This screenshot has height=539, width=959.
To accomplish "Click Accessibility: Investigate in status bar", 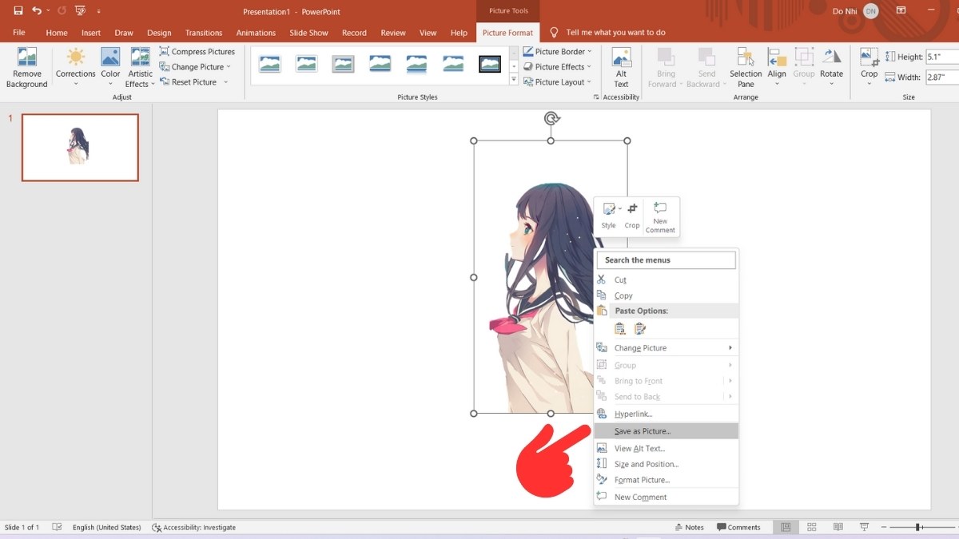I will tap(194, 527).
